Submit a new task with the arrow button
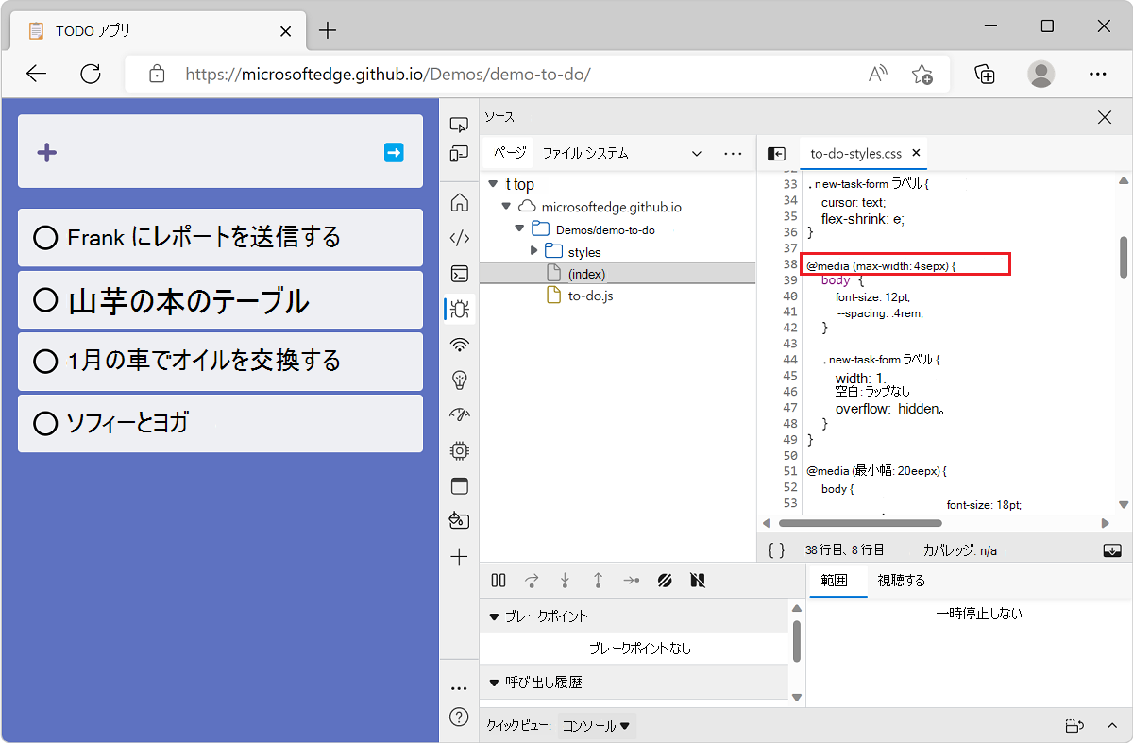 click(394, 153)
